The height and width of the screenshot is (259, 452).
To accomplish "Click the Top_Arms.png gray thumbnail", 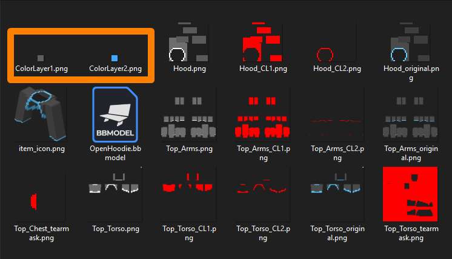I will click(x=188, y=118).
